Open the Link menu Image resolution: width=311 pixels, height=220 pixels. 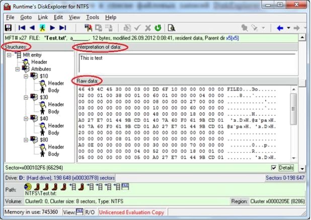43,18
